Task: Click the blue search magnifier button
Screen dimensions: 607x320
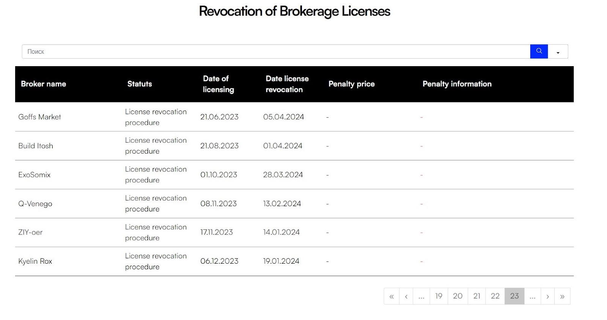Action: (539, 51)
